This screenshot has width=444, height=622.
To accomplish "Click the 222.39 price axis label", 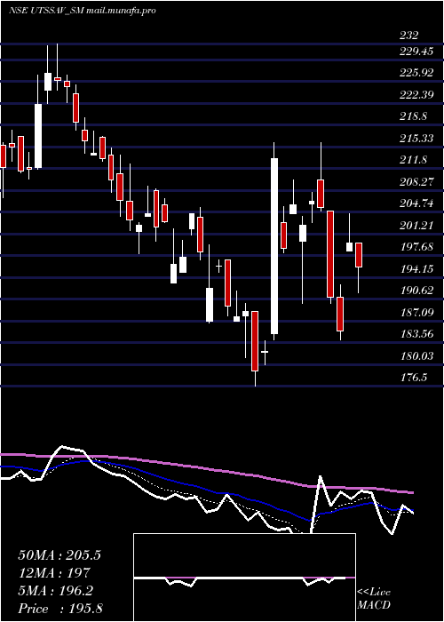I will click(x=416, y=95).
